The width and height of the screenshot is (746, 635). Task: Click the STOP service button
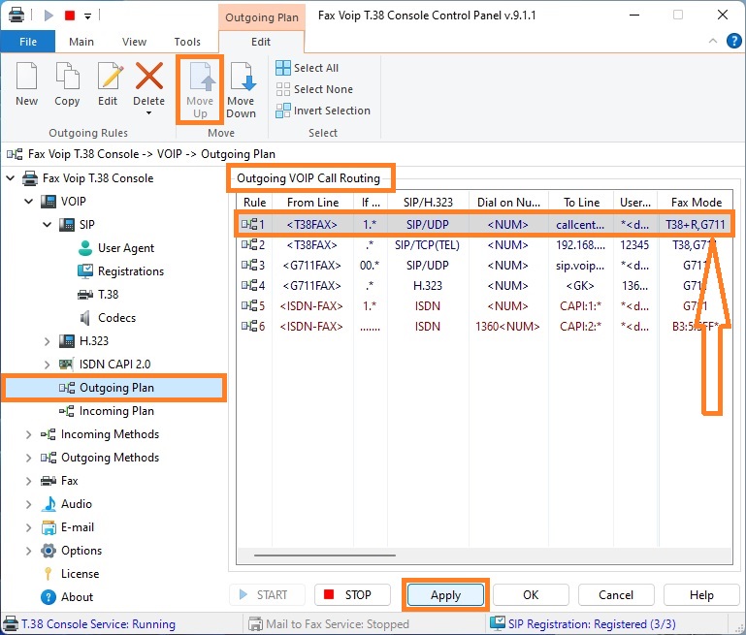point(352,595)
